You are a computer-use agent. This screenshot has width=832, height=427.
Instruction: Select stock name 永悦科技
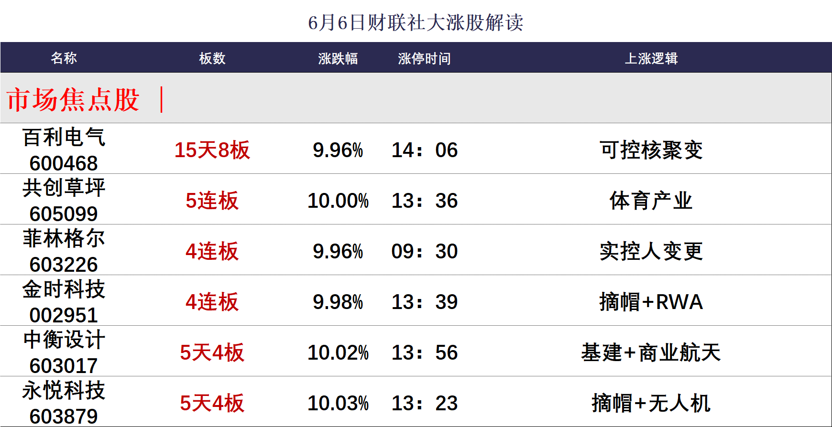tap(64, 391)
